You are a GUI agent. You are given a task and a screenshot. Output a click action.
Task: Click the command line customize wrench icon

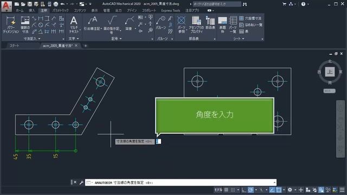[81, 183]
